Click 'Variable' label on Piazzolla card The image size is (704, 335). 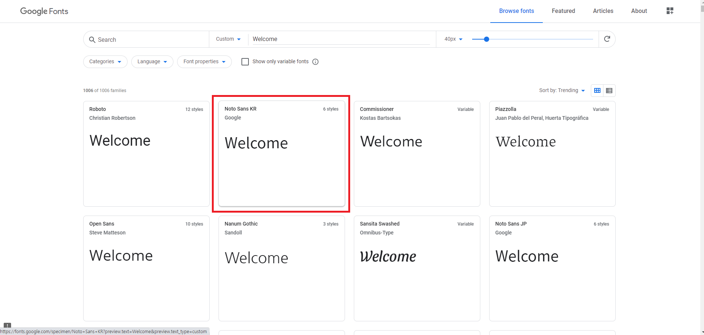tap(601, 109)
